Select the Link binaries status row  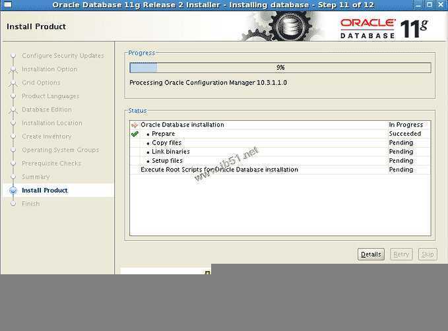(x=280, y=152)
